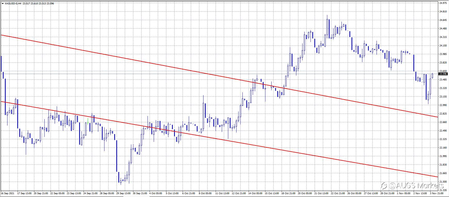
Task: Click the 27 Oct 13:00 time label
Action: coord(371,193)
